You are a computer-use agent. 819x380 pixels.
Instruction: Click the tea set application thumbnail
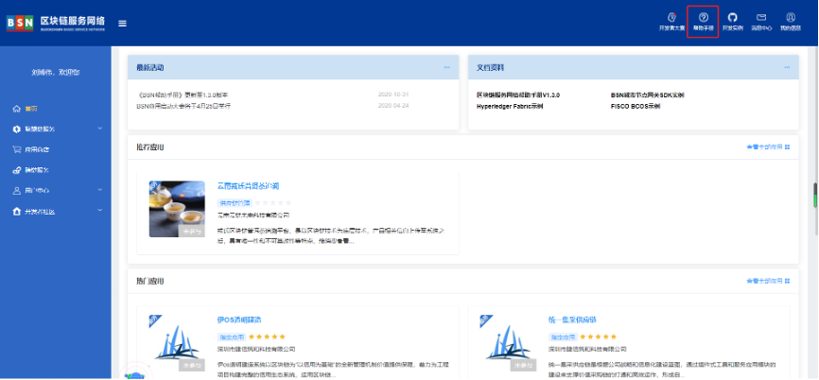[177, 208]
